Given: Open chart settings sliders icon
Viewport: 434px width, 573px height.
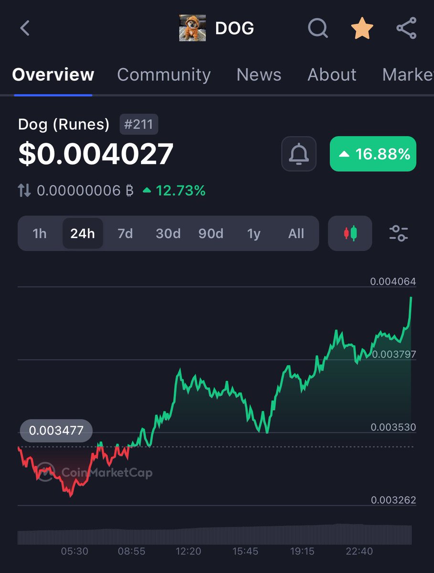Looking at the screenshot, I should pos(399,233).
